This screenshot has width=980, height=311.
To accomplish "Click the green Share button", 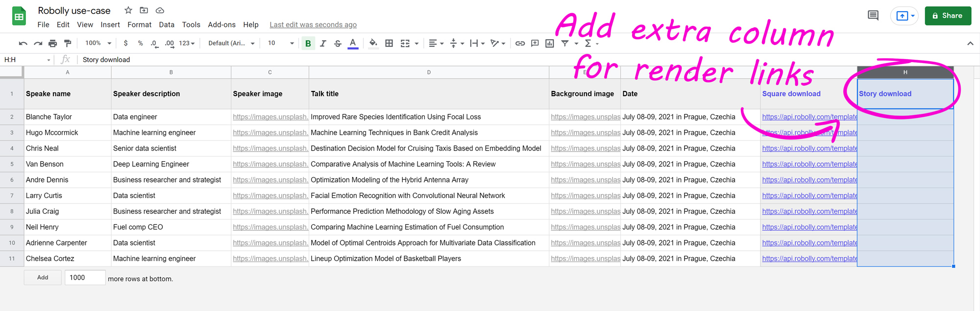I will pyautogui.click(x=948, y=16).
